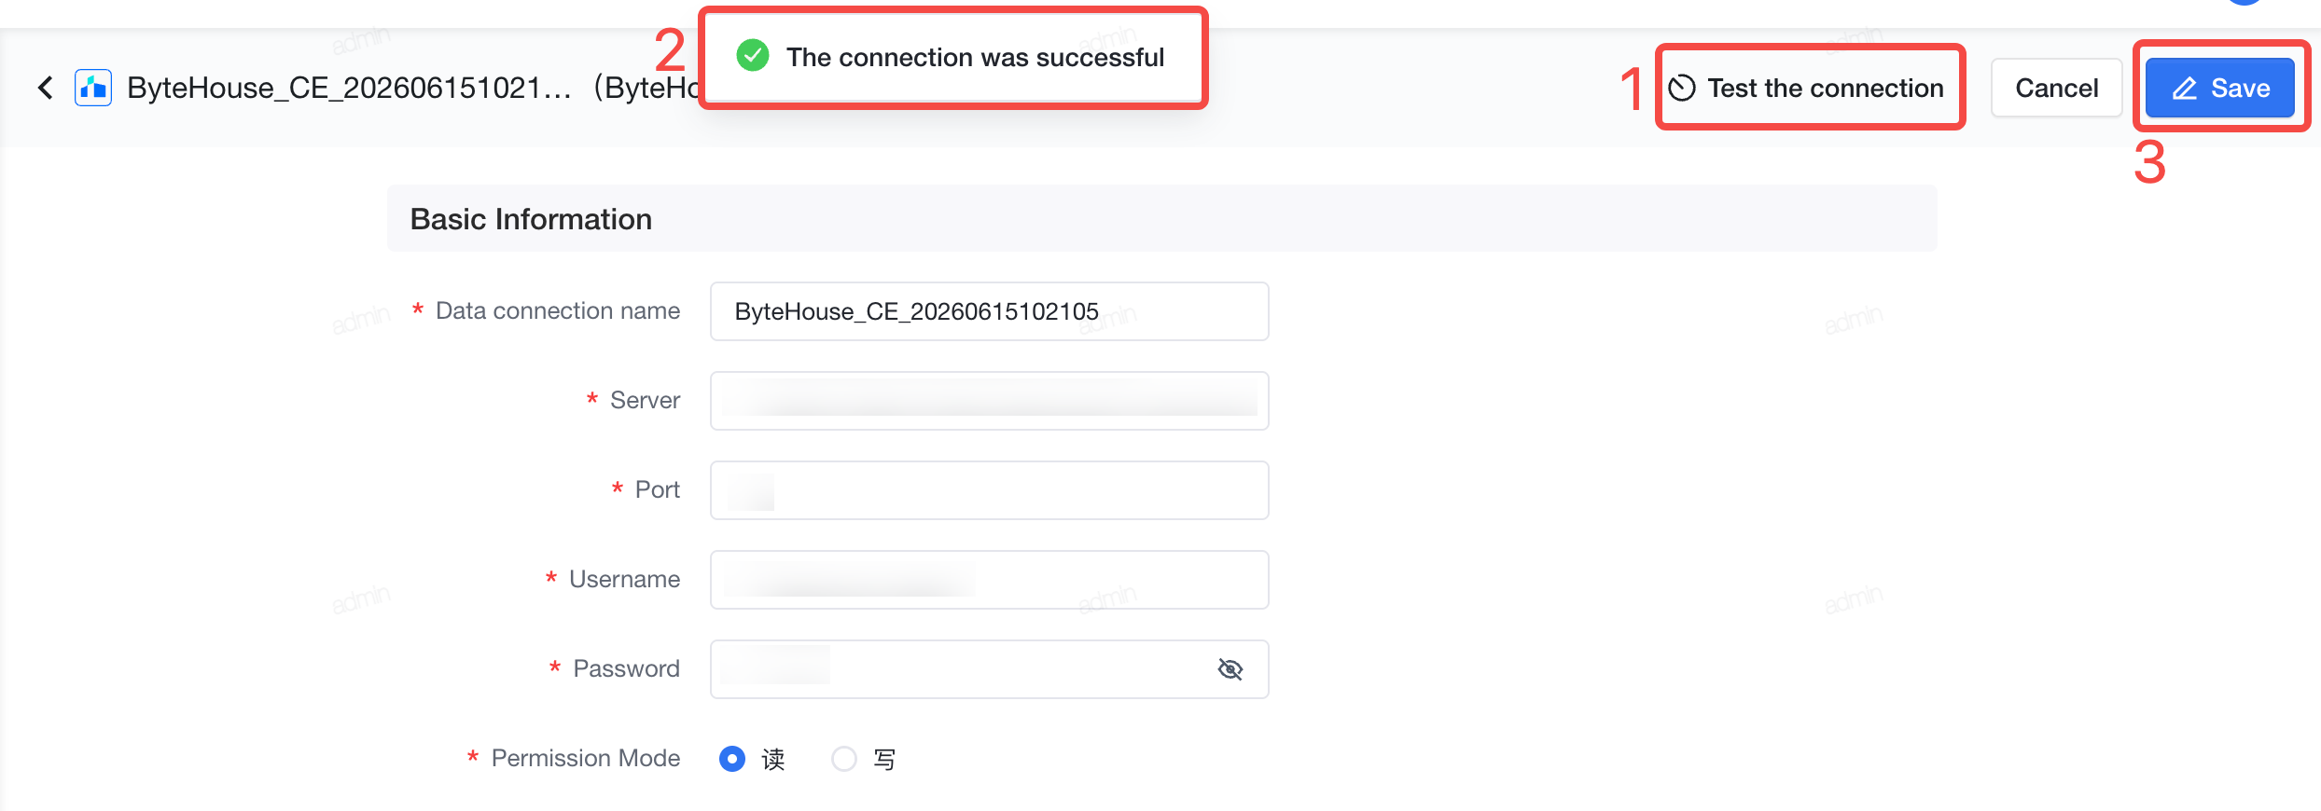This screenshot has width=2321, height=811.
Task: Select the 读 permission mode radio
Action: (x=732, y=759)
